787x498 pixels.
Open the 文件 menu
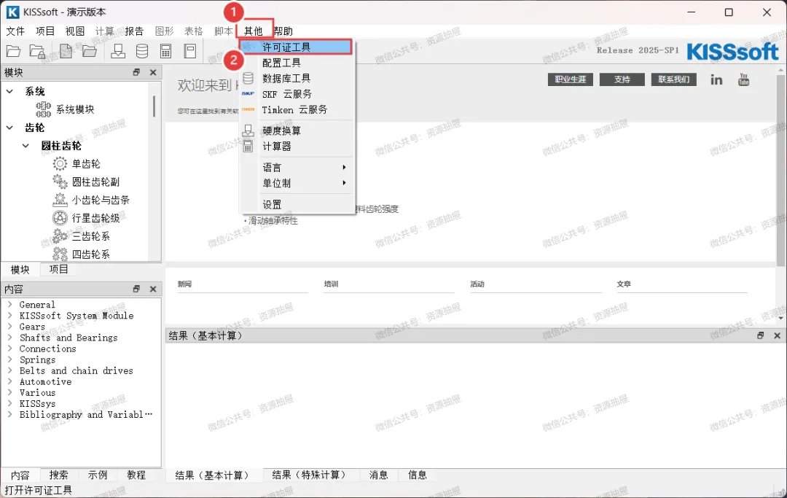[x=15, y=31]
